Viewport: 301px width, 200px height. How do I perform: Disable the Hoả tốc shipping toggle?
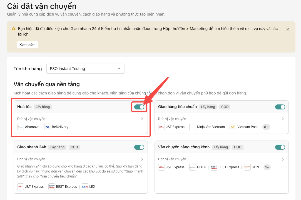[x=139, y=107]
